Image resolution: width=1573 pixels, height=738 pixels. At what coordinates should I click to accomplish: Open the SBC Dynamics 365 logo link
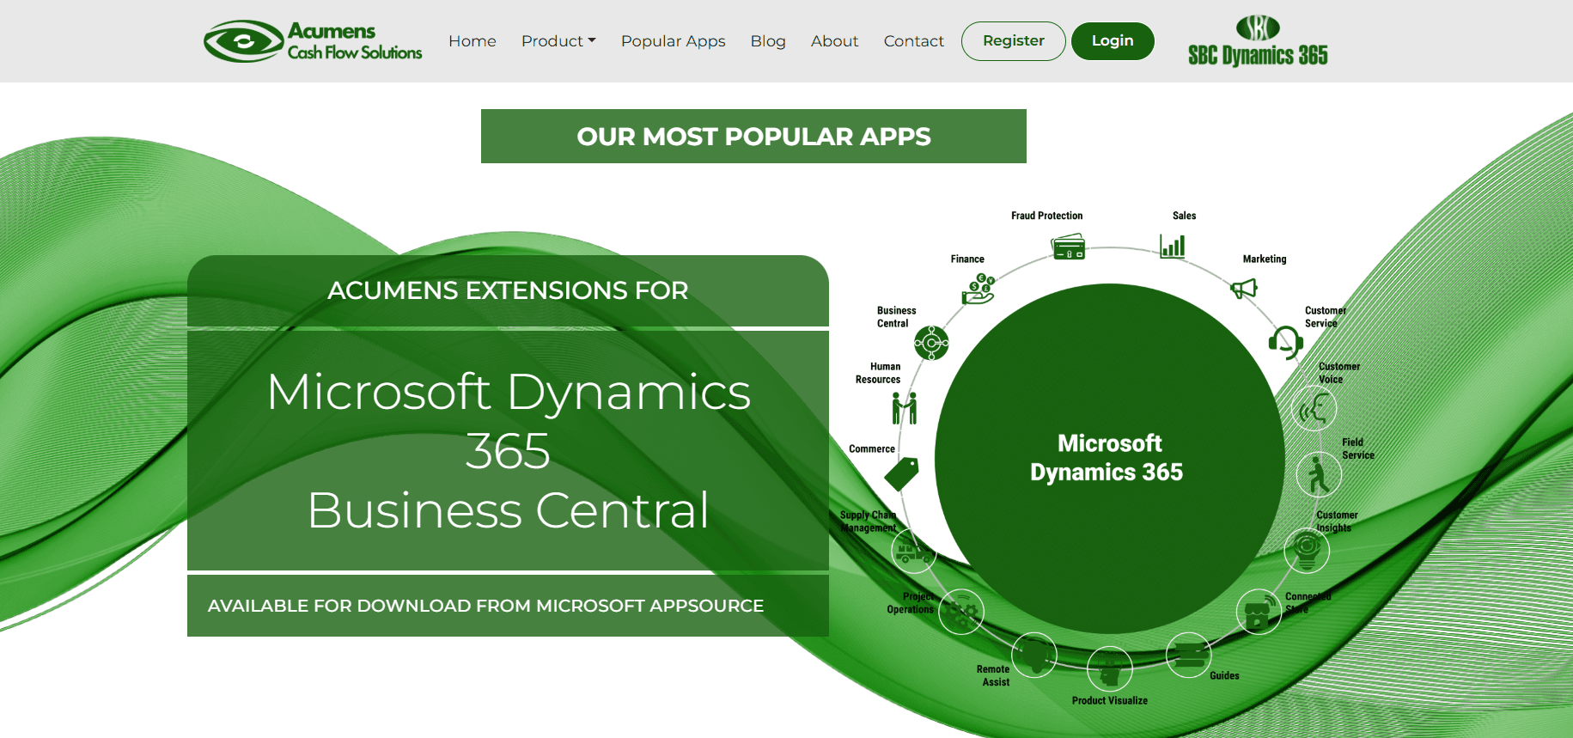[x=1258, y=41]
